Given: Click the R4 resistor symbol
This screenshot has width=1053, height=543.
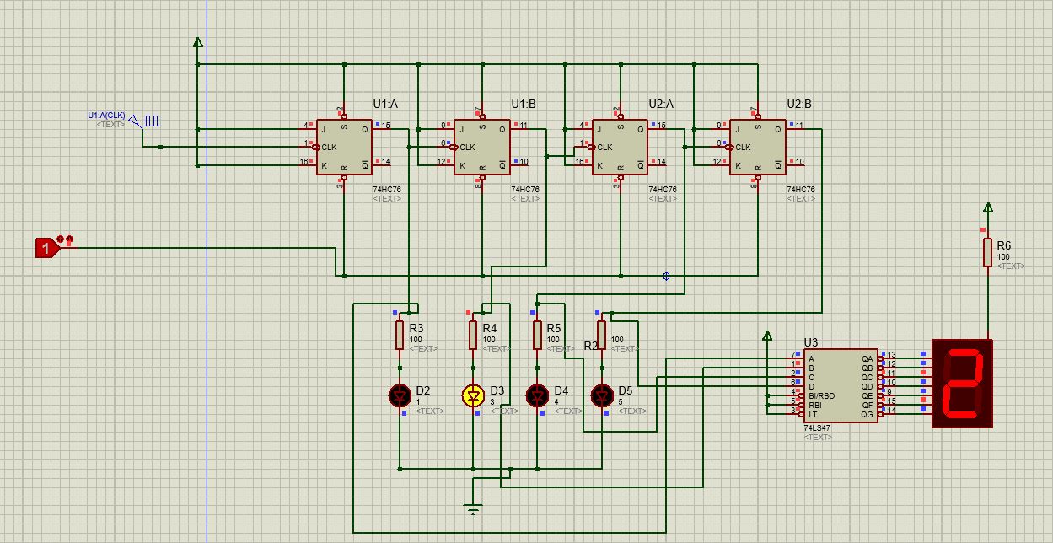Looking at the screenshot, I should click(x=473, y=335).
